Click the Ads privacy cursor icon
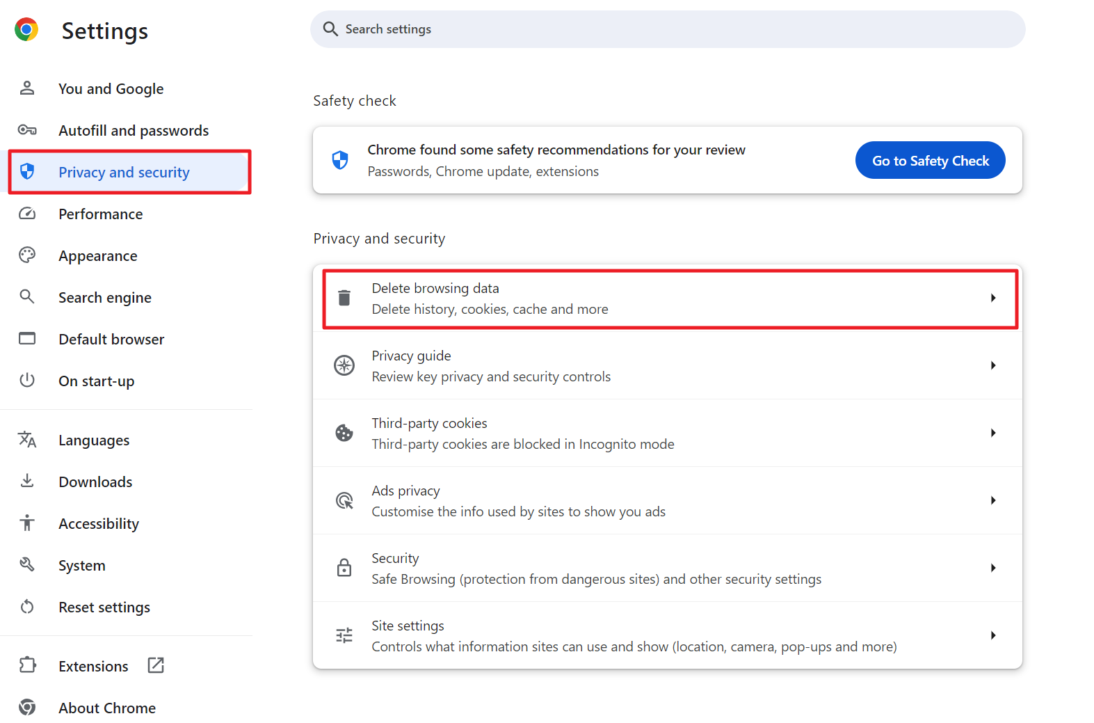Viewport: 1094px width, 723px height. [344, 500]
